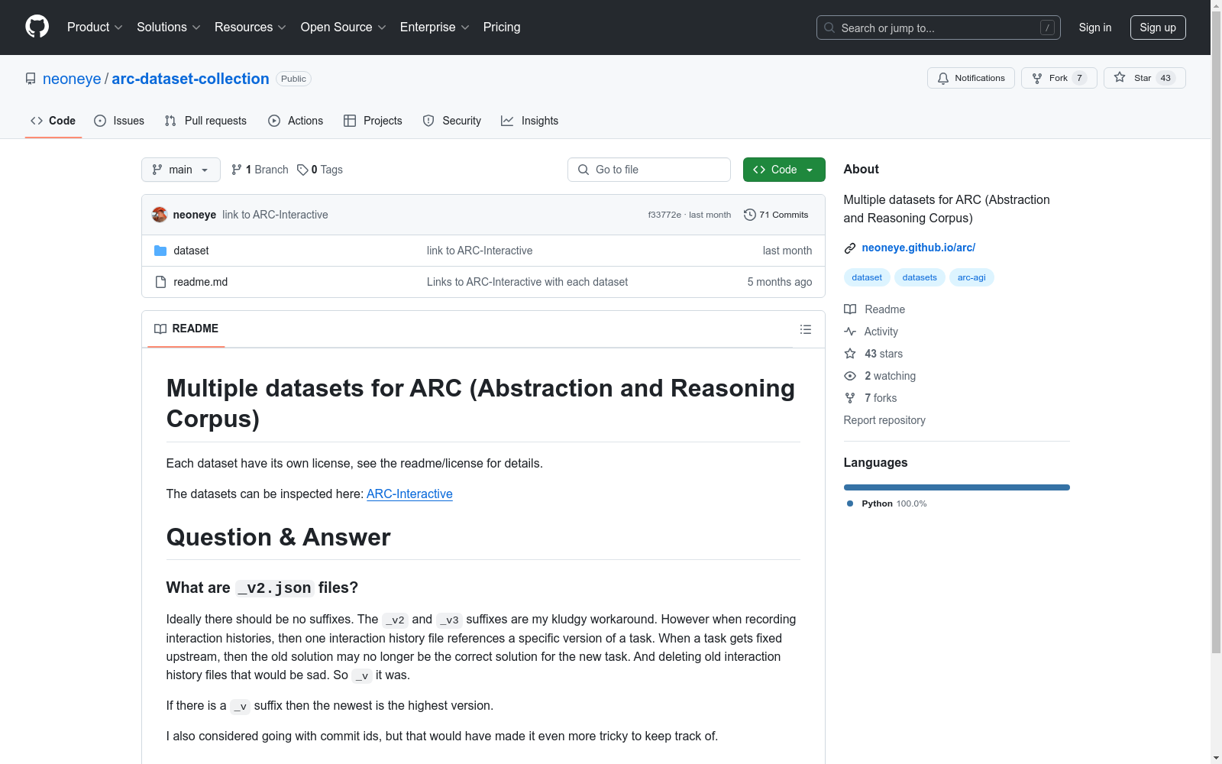Viewport: 1222px width, 764px height.
Task: Expand the Enterprise menu
Action: pyautogui.click(x=435, y=27)
